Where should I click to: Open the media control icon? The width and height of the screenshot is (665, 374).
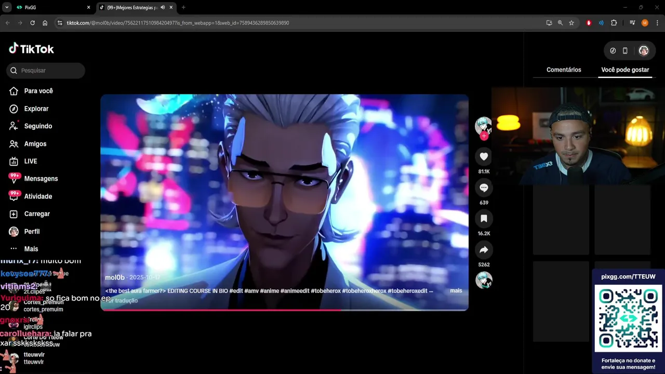[x=632, y=23]
